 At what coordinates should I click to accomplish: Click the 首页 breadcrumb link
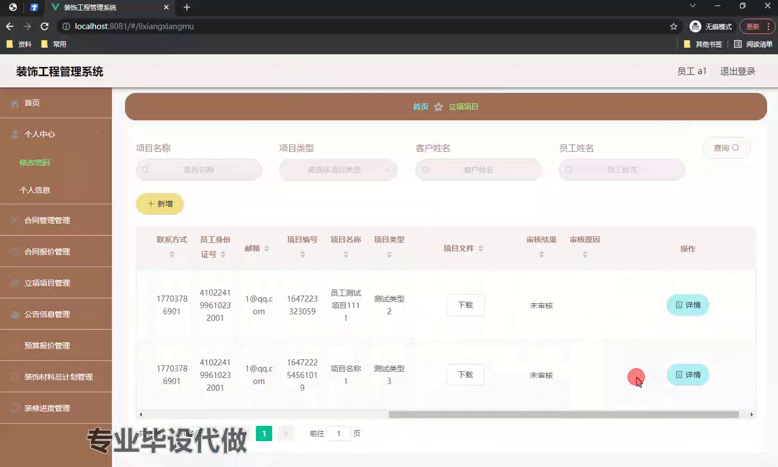click(x=420, y=107)
